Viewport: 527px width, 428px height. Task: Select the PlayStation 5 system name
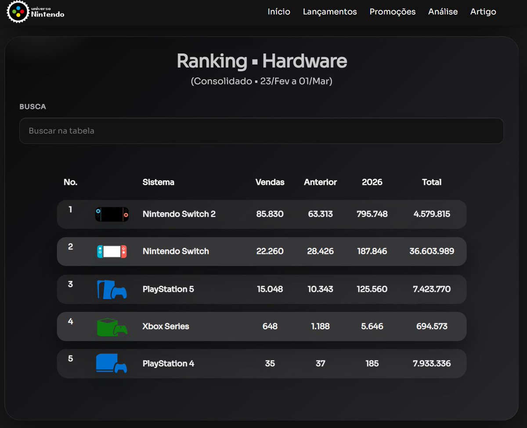[x=168, y=289]
